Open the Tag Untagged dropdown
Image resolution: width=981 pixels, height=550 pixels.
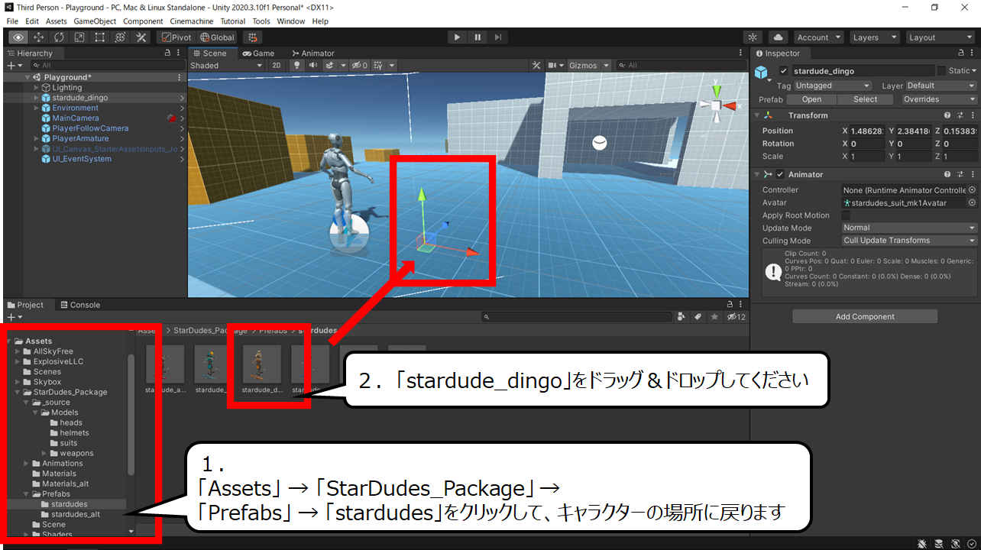pos(832,86)
